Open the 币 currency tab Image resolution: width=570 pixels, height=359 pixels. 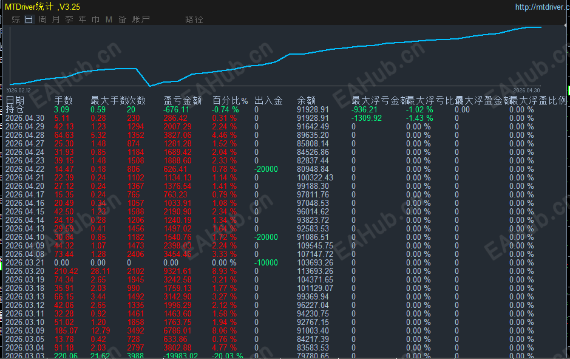pyautogui.click(x=95, y=19)
